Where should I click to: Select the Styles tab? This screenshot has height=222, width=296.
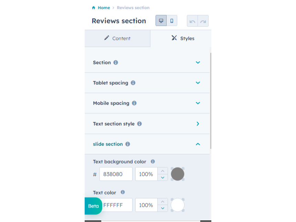coord(182,38)
